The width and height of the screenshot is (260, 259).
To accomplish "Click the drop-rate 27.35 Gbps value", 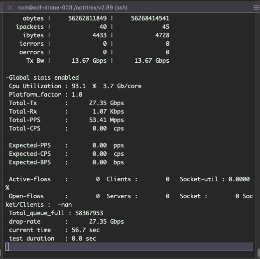I will (x=107, y=222).
